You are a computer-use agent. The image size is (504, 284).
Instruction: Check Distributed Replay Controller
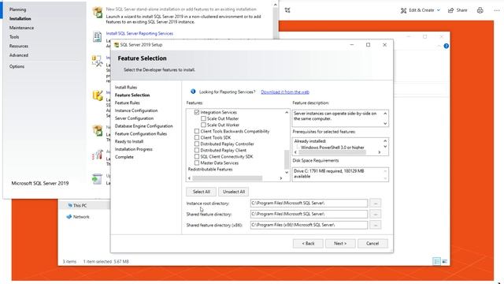tap(197, 144)
